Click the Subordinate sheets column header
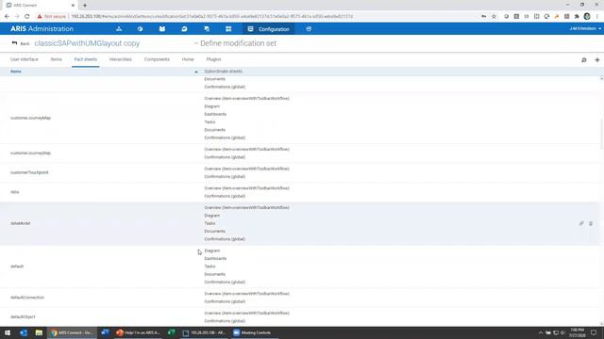The image size is (604, 339). click(223, 72)
